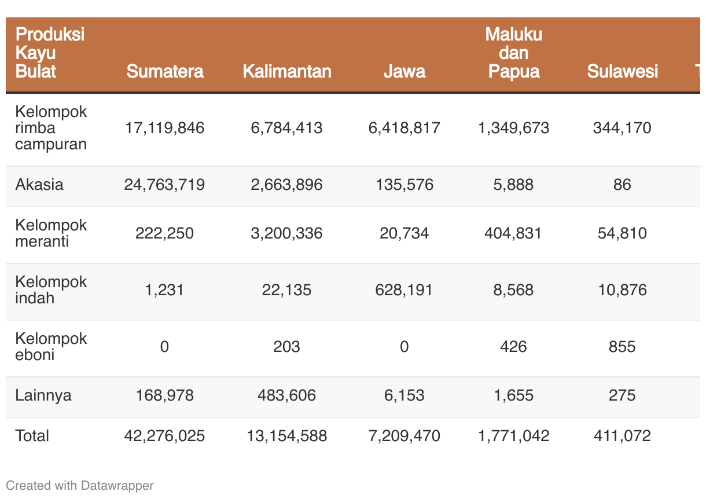This screenshot has width=706, height=499.
Task: Select the Kelompok rimba campuran row label
Action: [51, 128]
